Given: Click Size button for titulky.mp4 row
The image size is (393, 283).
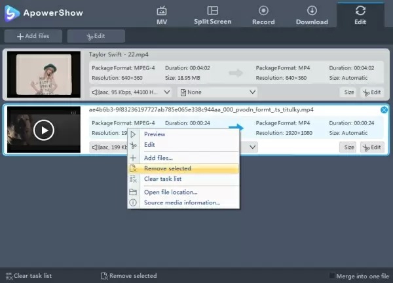Looking at the screenshot, I should pos(348,147).
